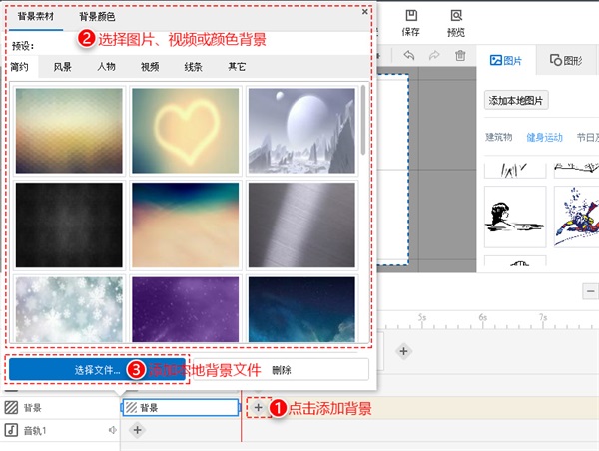Click the redo arrow icon
599x451 pixels.
(x=434, y=56)
